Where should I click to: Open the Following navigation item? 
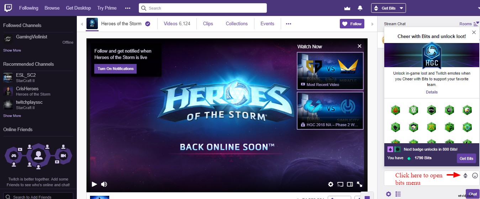(x=28, y=8)
